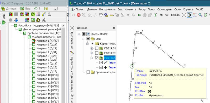This screenshot has width=210, height=103.
Task: Select the 2011 vertical tab
Action: click(x=4, y=16)
